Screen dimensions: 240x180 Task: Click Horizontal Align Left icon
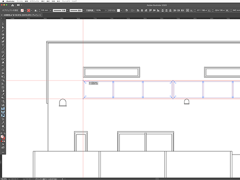click(x=138, y=11)
